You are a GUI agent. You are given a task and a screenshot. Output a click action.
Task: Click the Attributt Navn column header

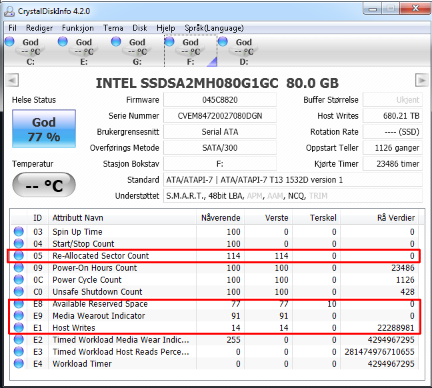(x=122, y=217)
